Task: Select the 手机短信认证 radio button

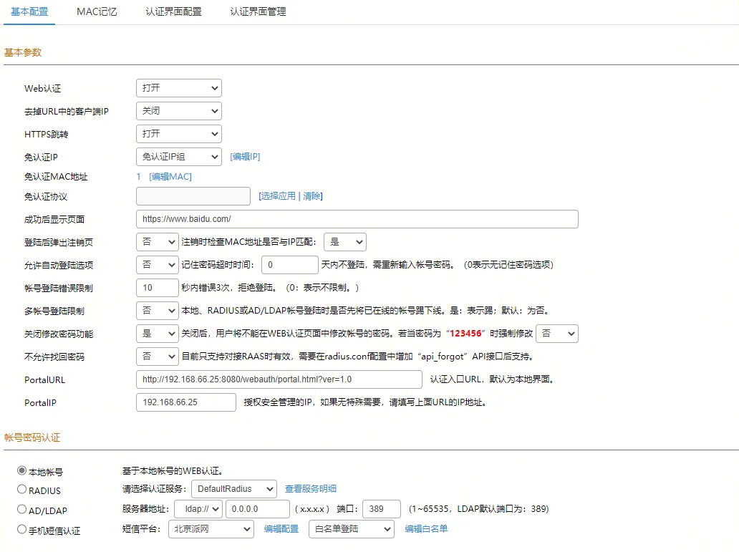Action: pos(21,530)
